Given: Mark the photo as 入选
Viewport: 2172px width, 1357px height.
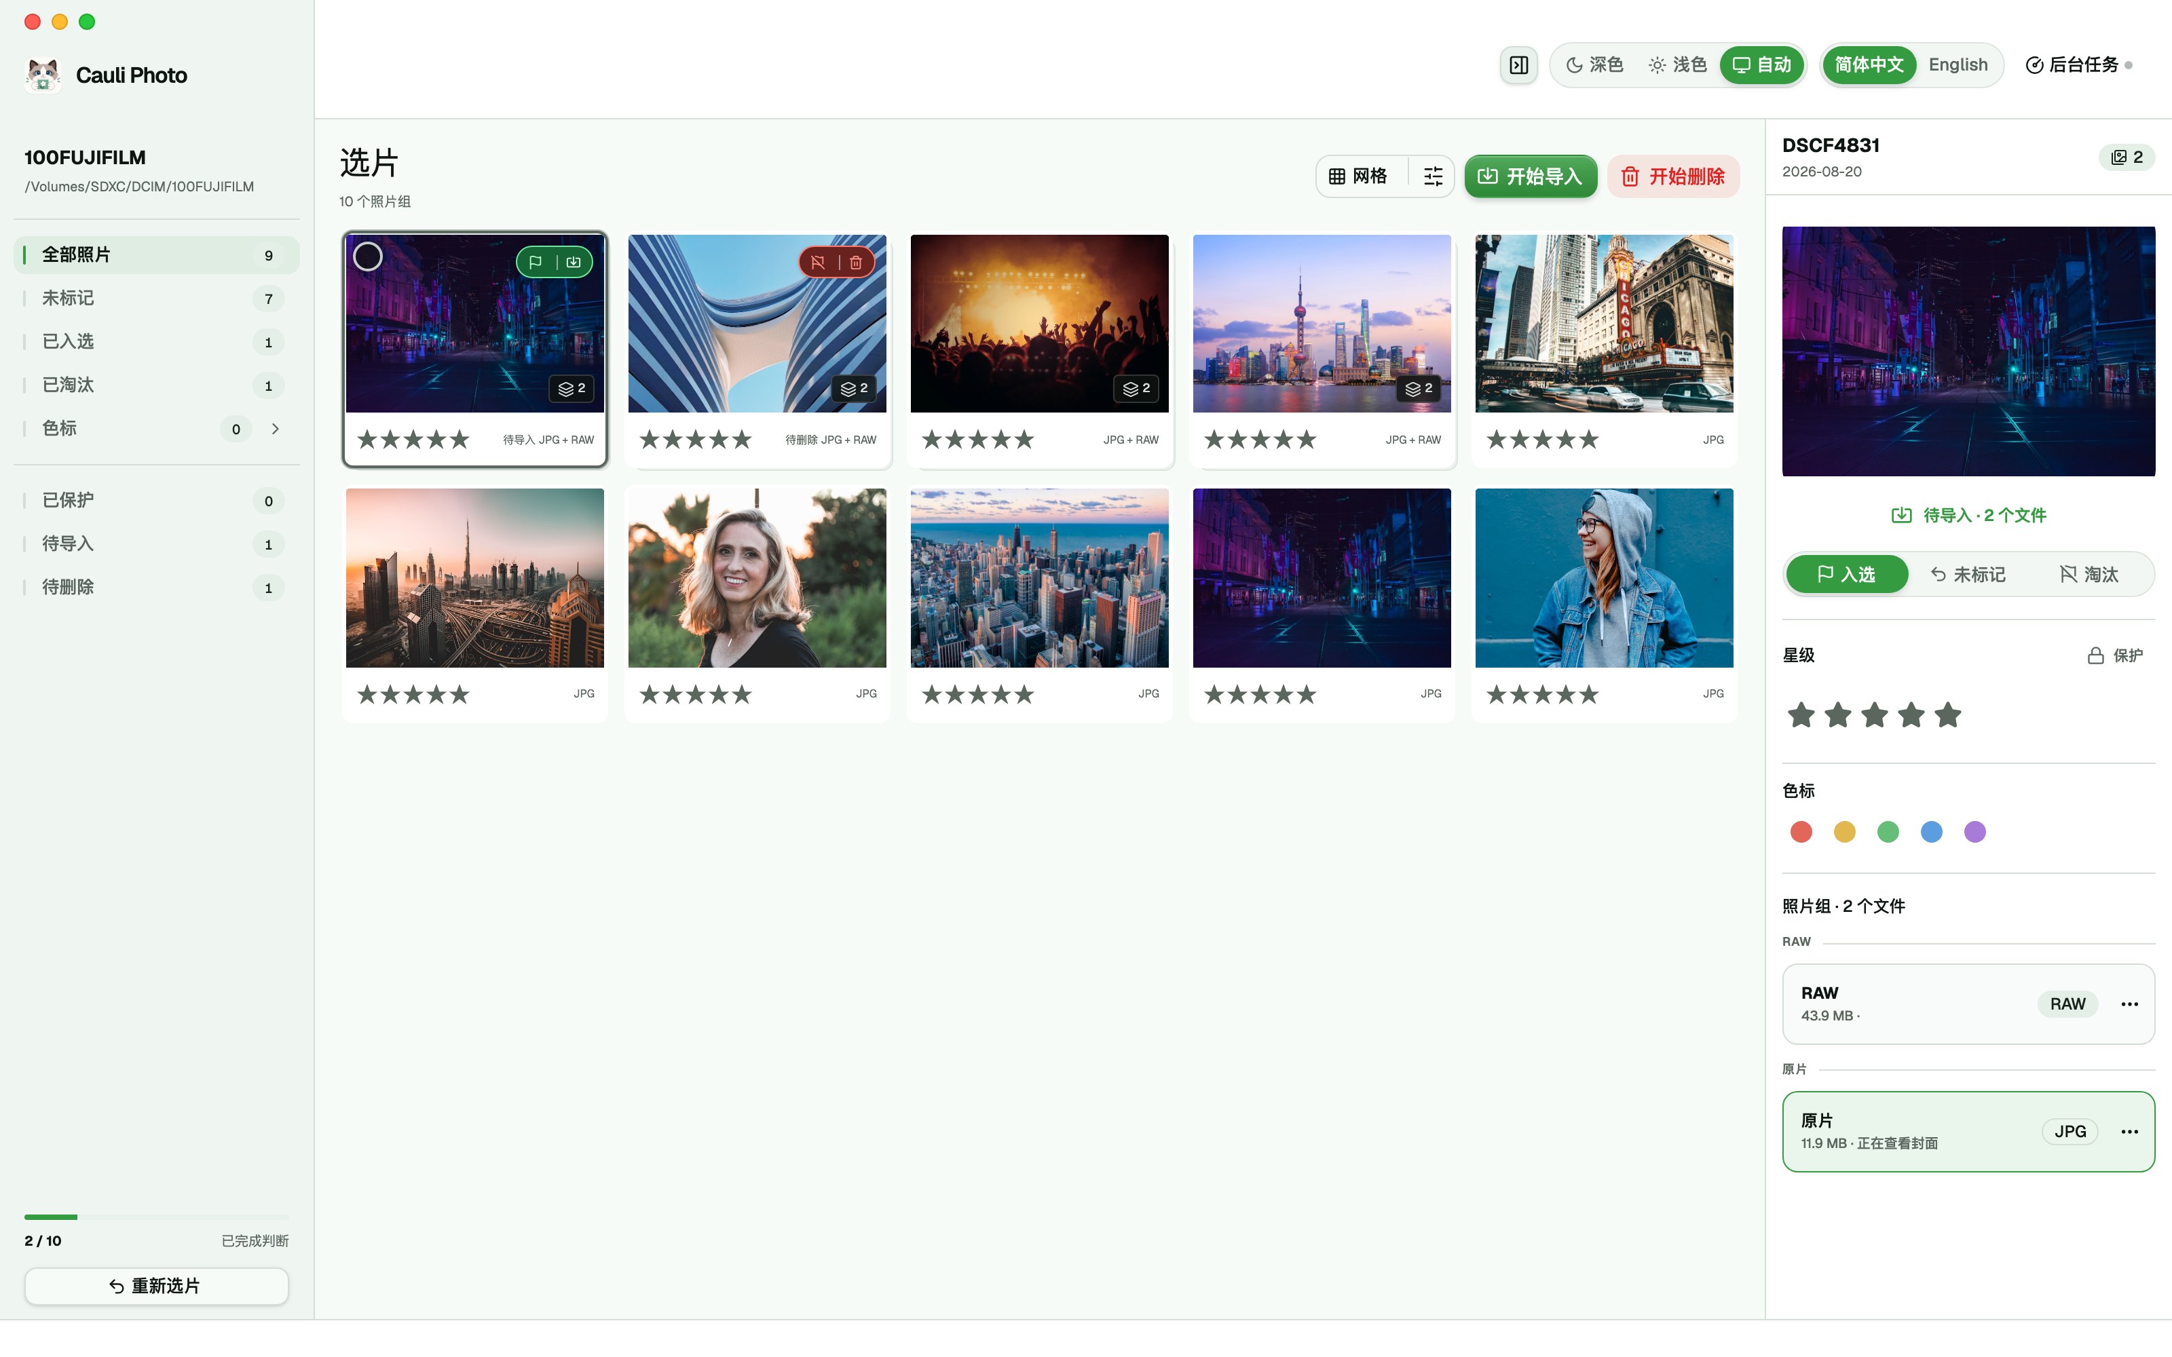Looking at the screenshot, I should (1846, 575).
